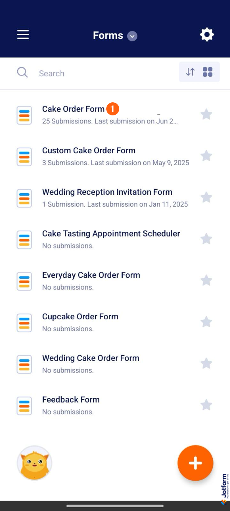Viewport: 230px width, 511px height.
Task: Open the Cake Tasting Appointment Scheduler form
Action: pyautogui.click(x=111, y=234)
